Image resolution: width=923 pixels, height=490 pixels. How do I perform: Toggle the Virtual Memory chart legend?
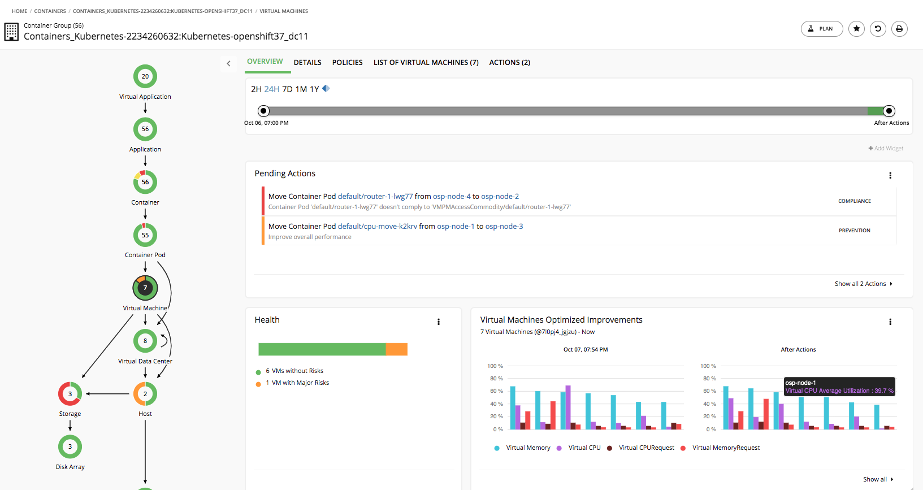(522, 448)
